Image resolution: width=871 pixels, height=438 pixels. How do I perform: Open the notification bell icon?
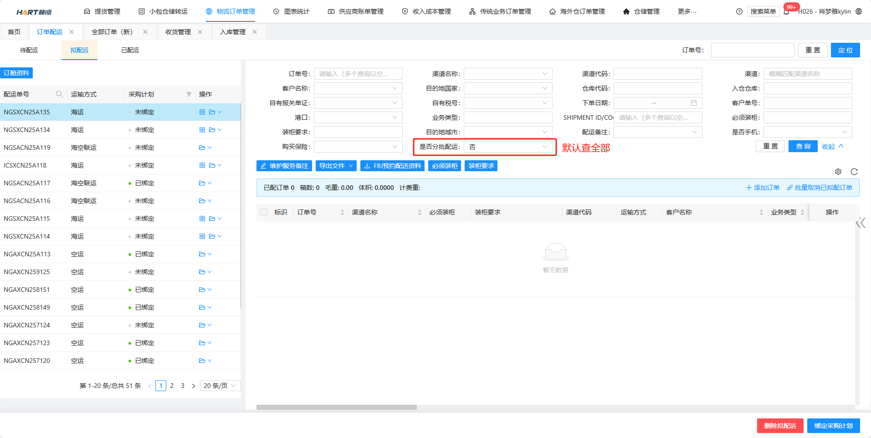pos(786,12)
